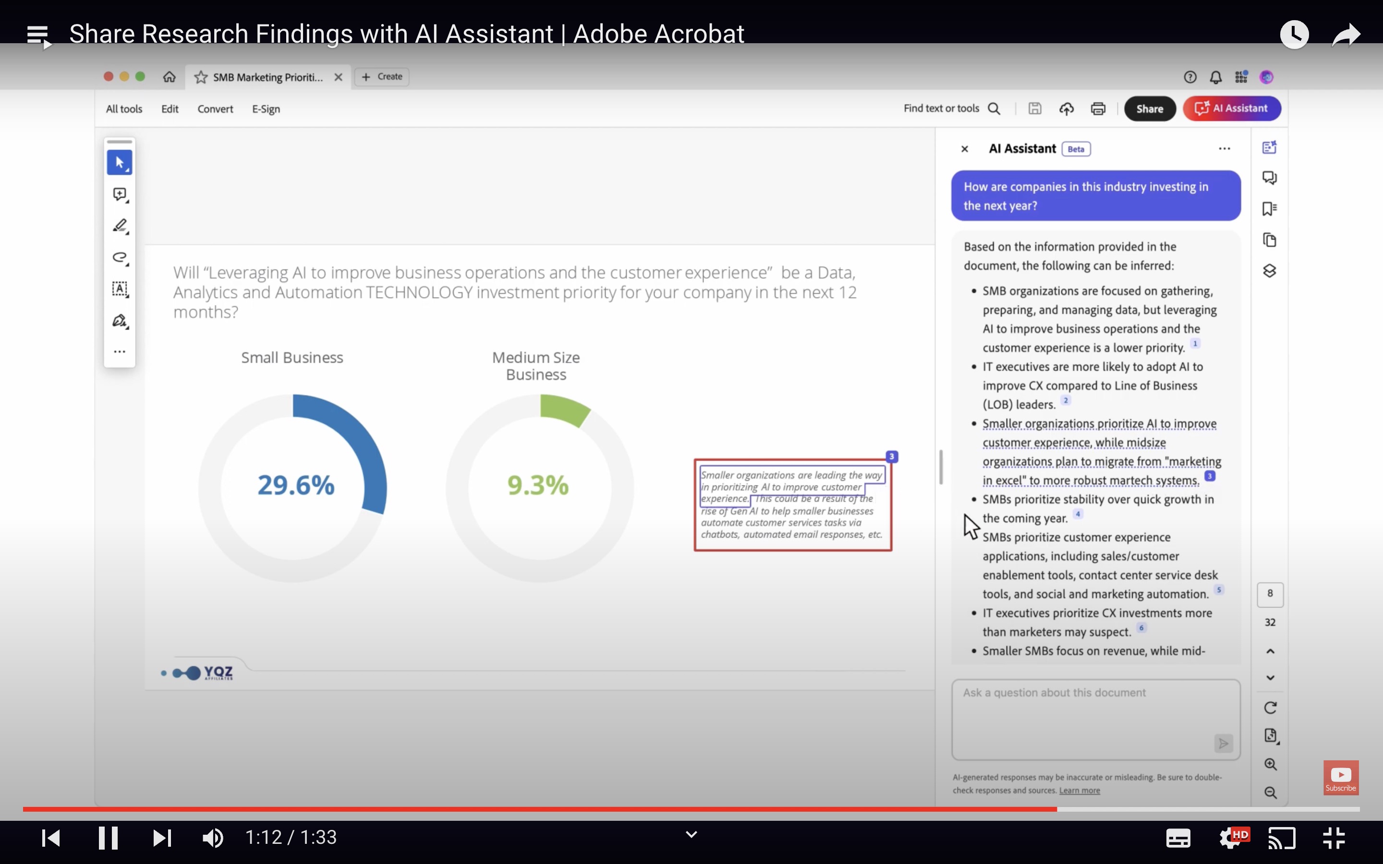
Task: Go to previous page with up chevron
Action: tap(1270, 651)
